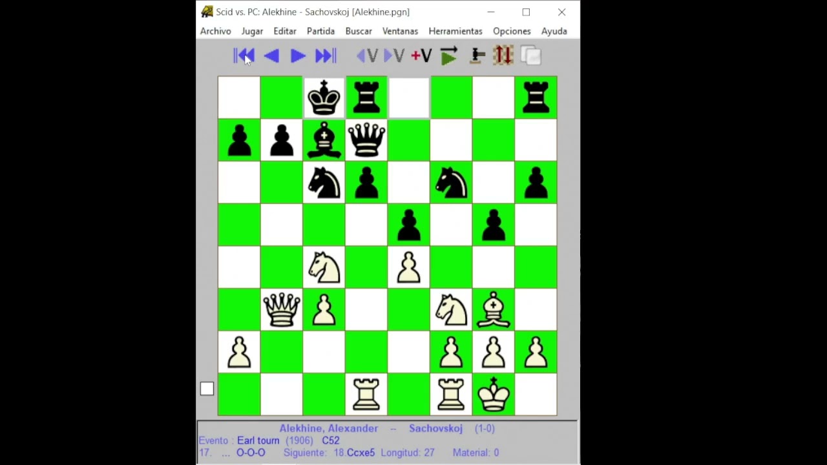Open the Herramientas menu
Viewport: 827px width, 465px height.
click(x=455, y=31)
